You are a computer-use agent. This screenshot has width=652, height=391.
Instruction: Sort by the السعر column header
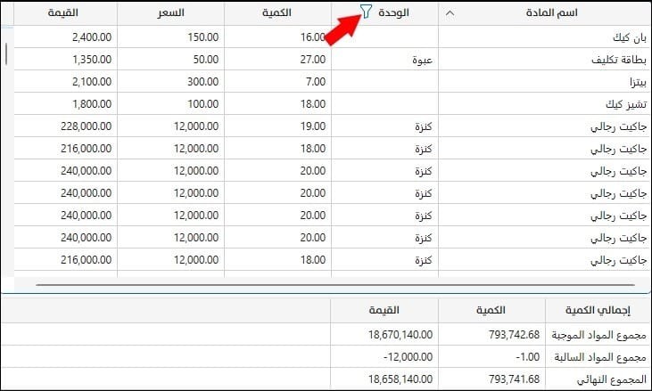[171, 13]
